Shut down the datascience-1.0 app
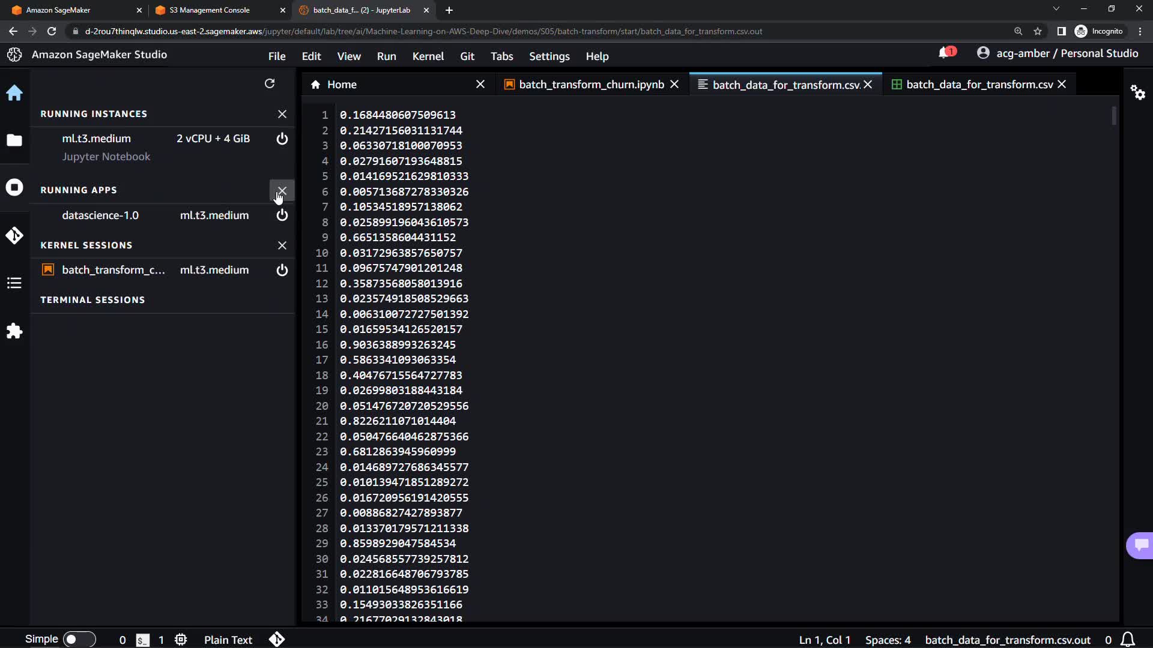The height and width of the screenshot is (648, 1153). pos(282,215)
